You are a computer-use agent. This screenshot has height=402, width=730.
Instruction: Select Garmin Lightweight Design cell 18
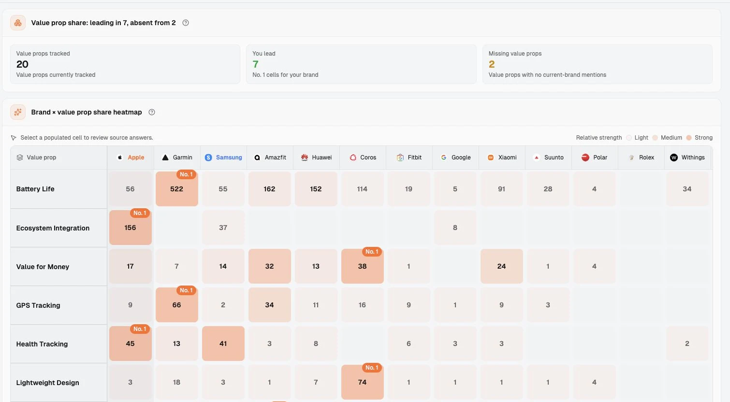click(177, 382)
